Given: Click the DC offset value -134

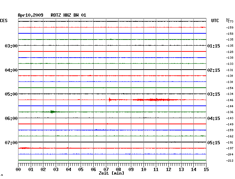Looking at the screenshot, I should click(230, 94).
